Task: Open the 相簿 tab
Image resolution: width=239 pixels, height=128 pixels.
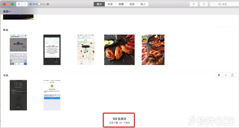Action: point(121,4)
